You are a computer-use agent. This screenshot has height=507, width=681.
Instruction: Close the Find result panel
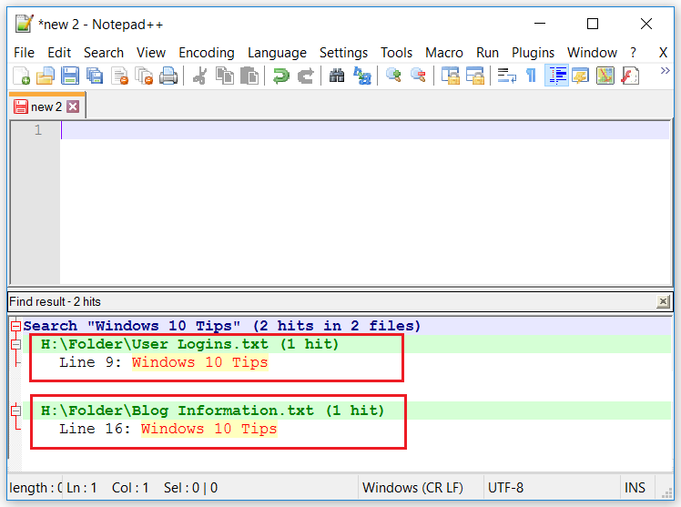[663, 301]
